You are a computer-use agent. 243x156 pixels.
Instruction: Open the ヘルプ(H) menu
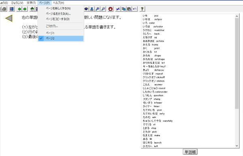click(x=58, y=3)
